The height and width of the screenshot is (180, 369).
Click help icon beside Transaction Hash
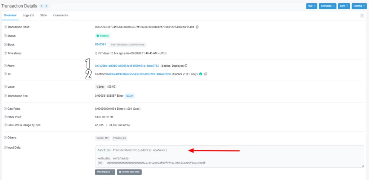point(5,27)
